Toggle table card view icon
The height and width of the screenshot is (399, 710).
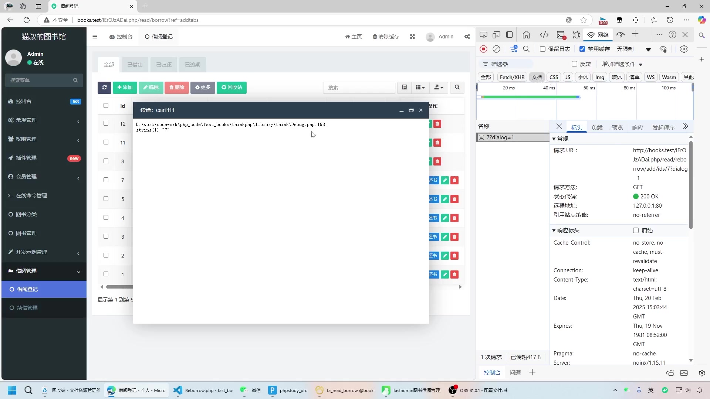[405, 88]
